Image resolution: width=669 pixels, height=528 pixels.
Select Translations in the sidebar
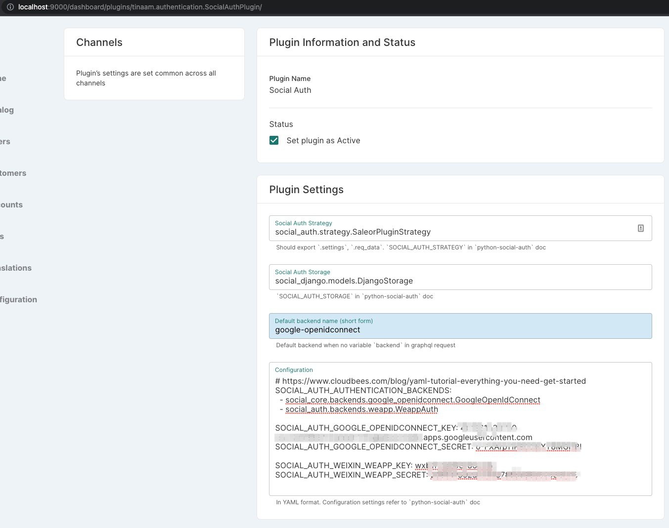(x=16, y=268)
